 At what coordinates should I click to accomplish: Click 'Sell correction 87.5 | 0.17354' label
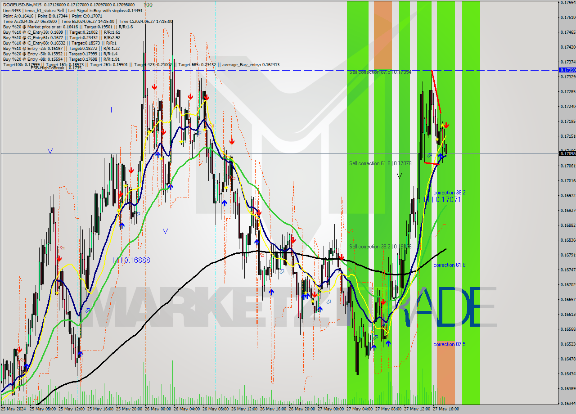pos(380,72)
